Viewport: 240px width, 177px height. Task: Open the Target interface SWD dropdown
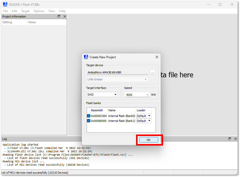tap(102, 95)
